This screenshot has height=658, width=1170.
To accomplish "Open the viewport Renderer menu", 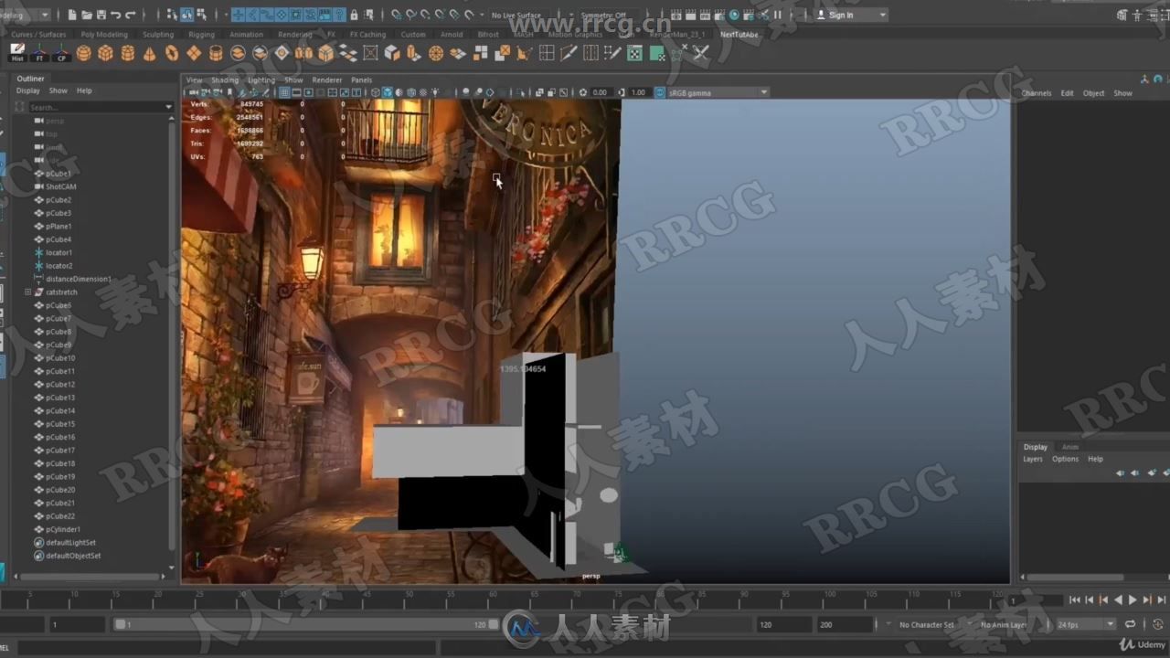I will [327, 80].
